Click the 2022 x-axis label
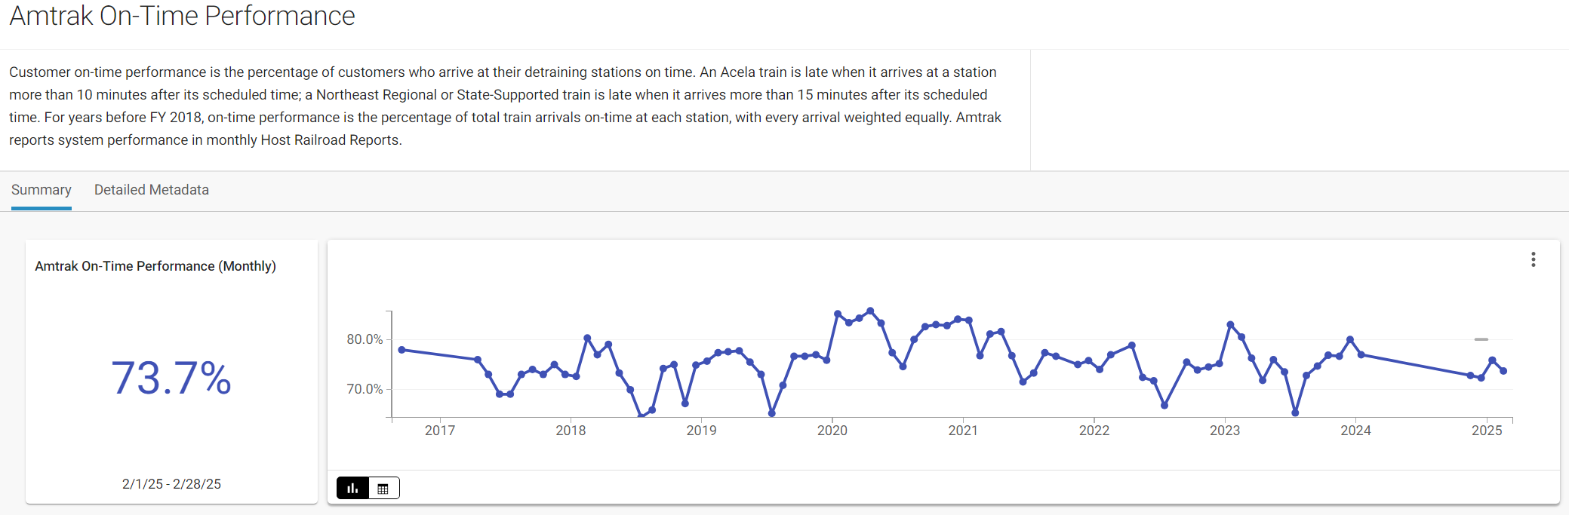1569x515 pixels. [1094, 431]
